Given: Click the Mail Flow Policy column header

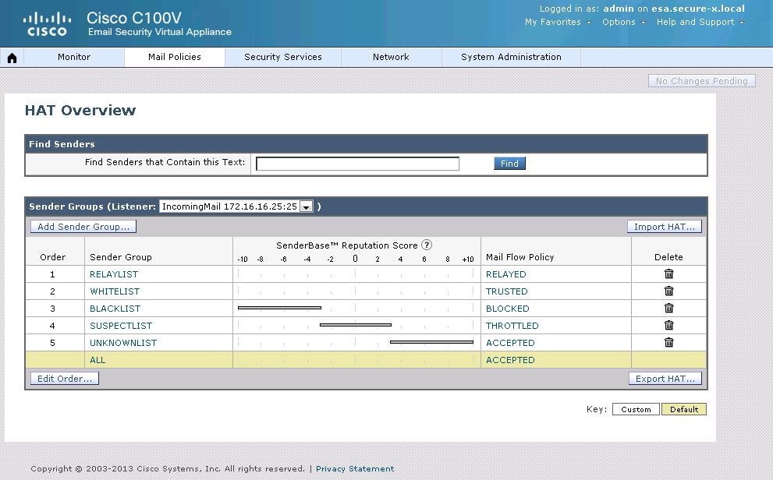Looking at the screenshot, I should 520,257.
